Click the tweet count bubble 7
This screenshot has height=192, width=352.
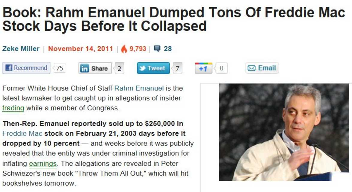point(177,68)
